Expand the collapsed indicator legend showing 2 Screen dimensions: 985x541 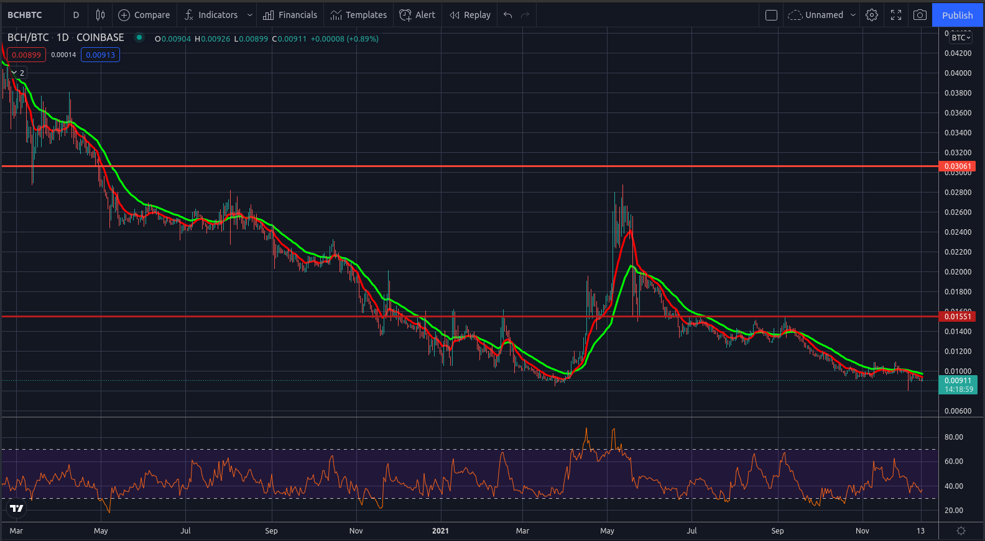18,73
